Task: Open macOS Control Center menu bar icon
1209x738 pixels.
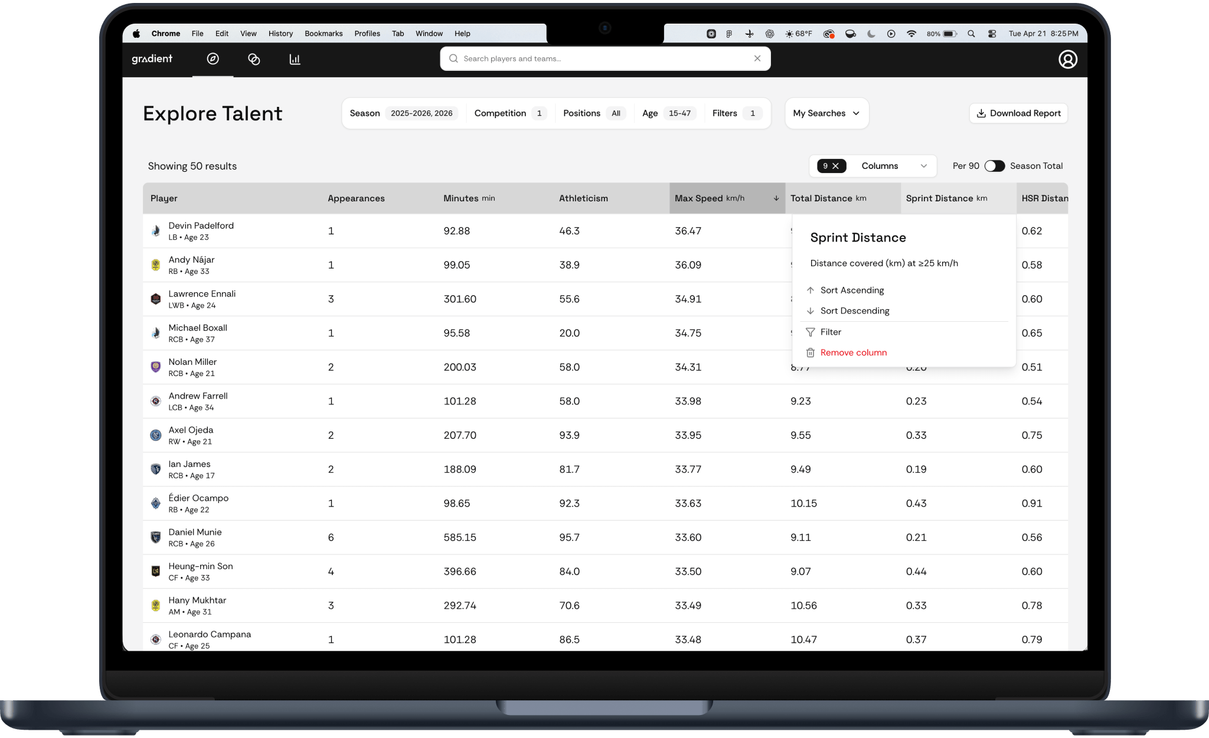Action: click(992, 34)
